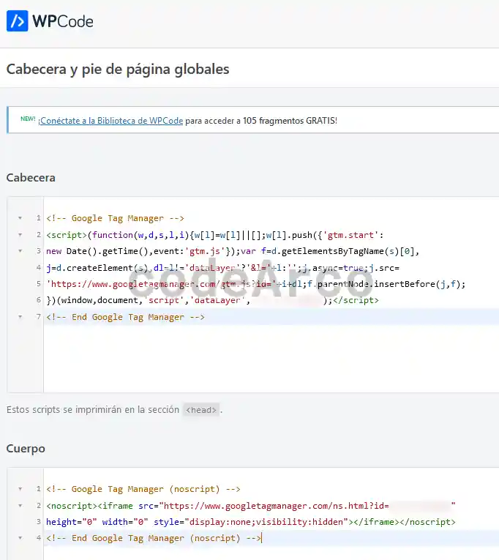This screenshot has width=499, height=560.
Task: Click the Cabecera '<!-- End Google Tag Manager -->' line
Action: coord(125,317)
